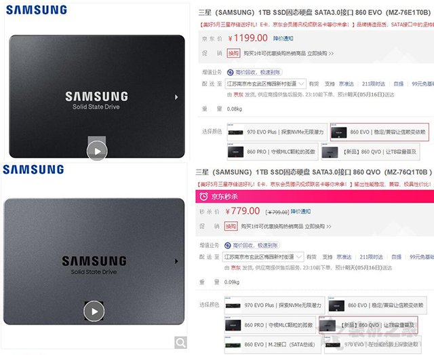Click Samsung logo above 860 EVO image
The image size is (434, 355).
(37, 10)
